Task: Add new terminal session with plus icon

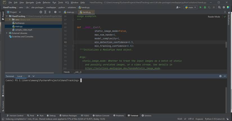Action: [29, 76]
